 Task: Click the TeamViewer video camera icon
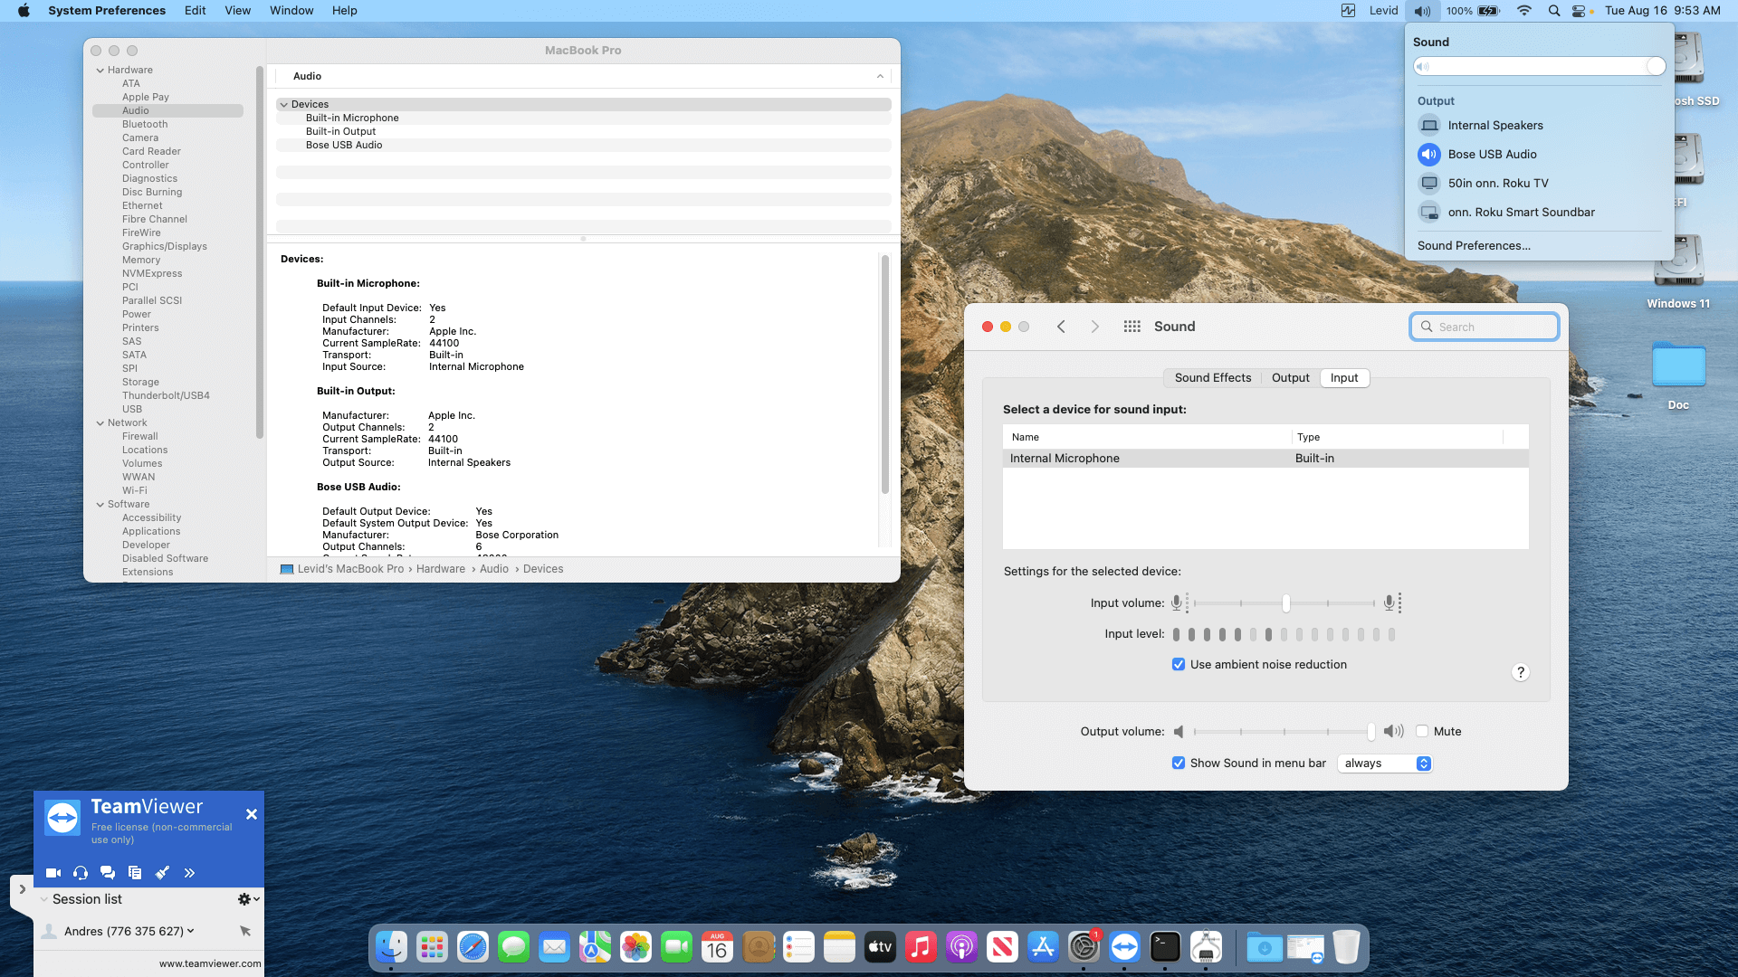tap(53, 873)
